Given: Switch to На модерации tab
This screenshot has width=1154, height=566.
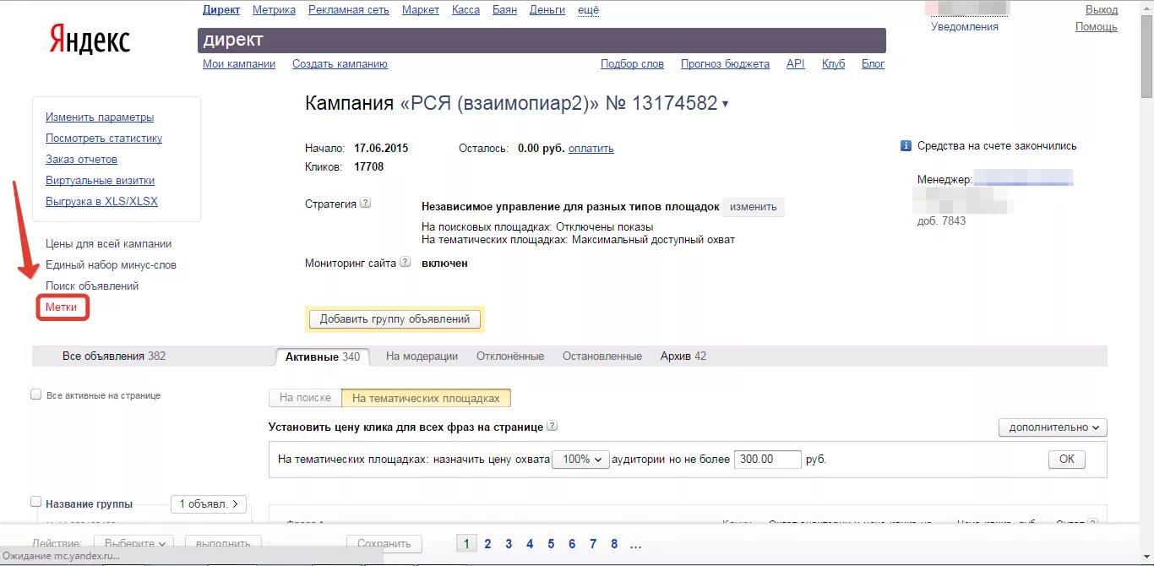Looking at the screenshot, I should pyautogui.click(x=422, y=356).
